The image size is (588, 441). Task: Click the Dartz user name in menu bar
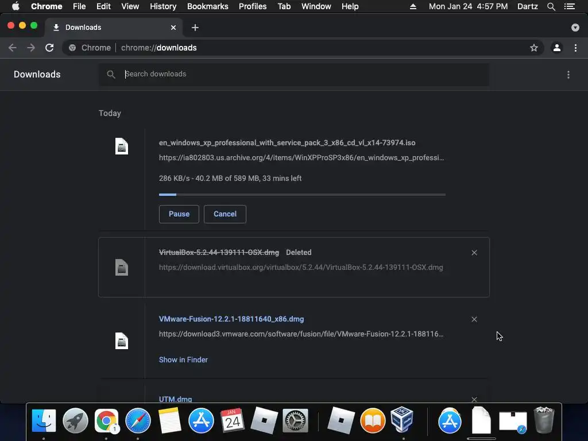click(x=527, y=6)
